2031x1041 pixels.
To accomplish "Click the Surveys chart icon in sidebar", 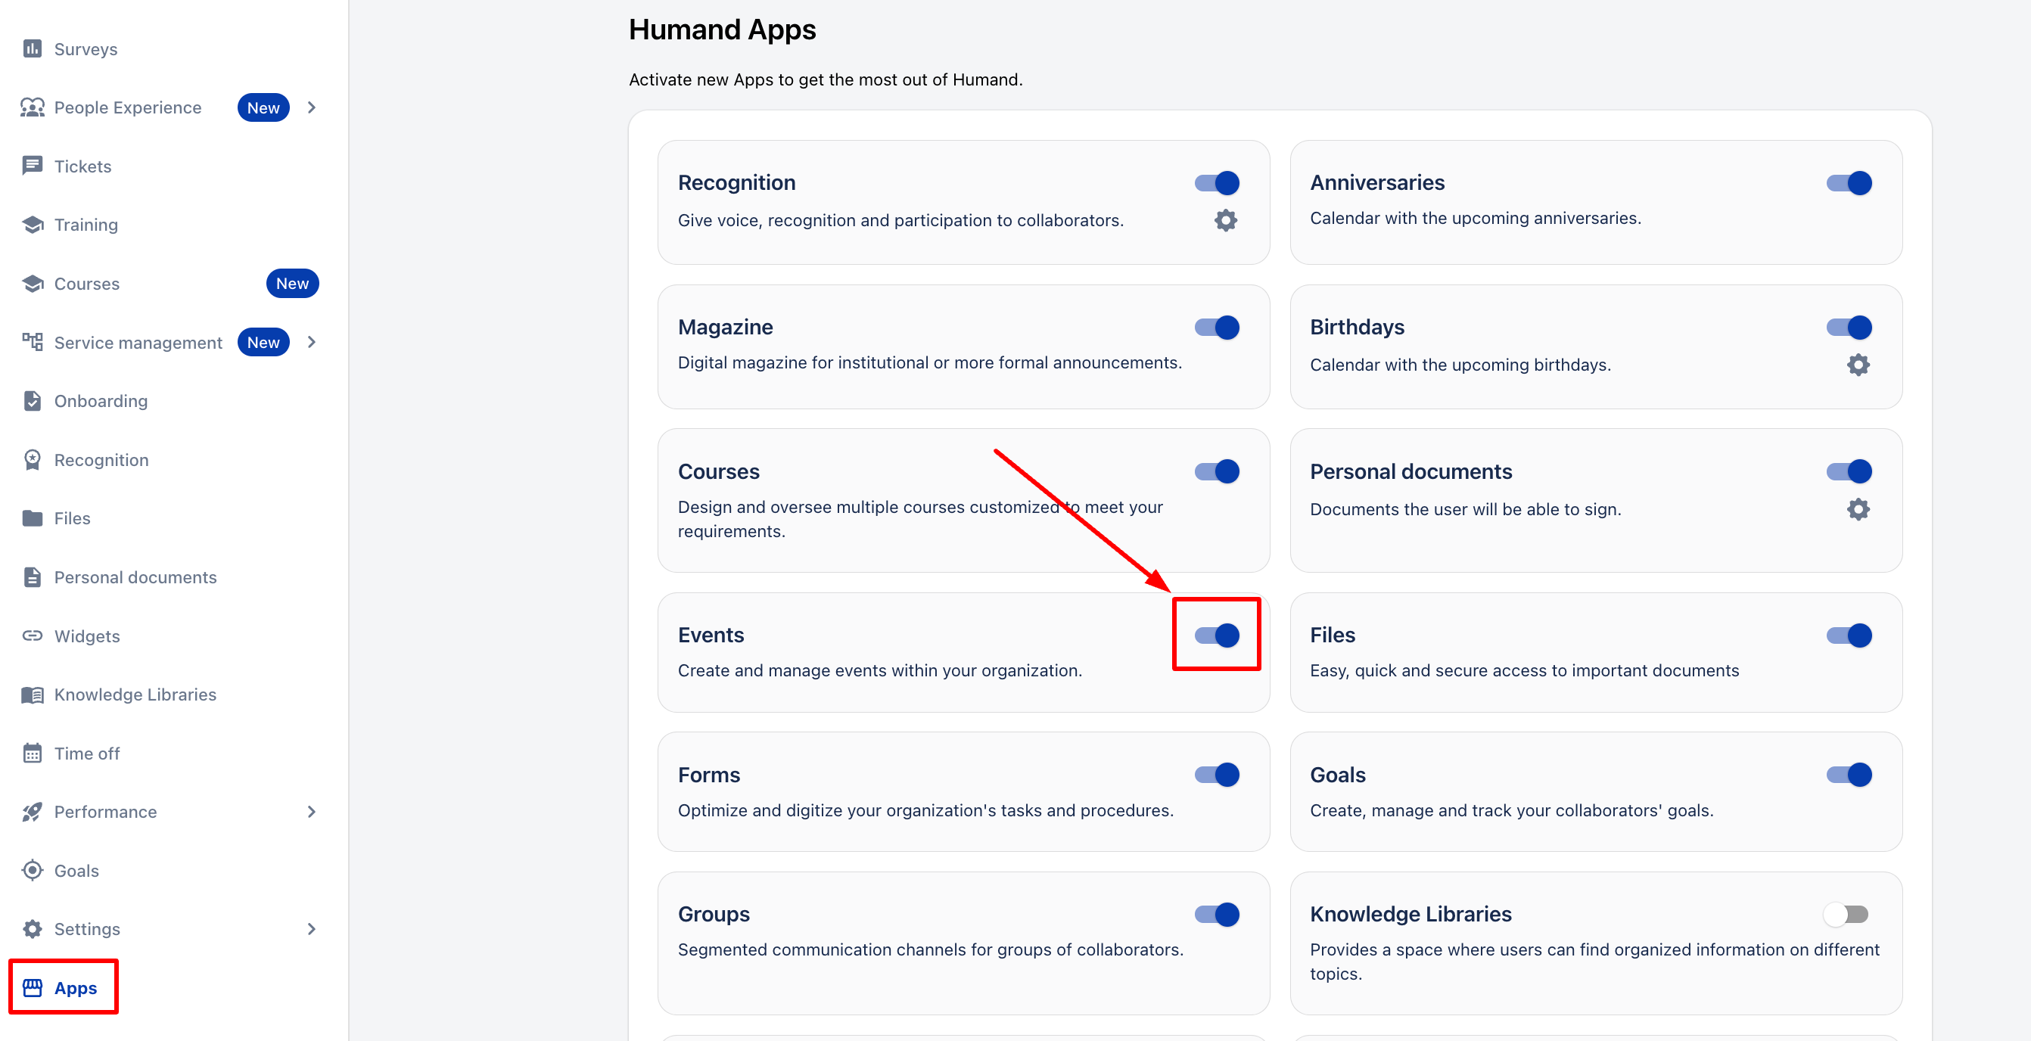I will click(33, 49).
